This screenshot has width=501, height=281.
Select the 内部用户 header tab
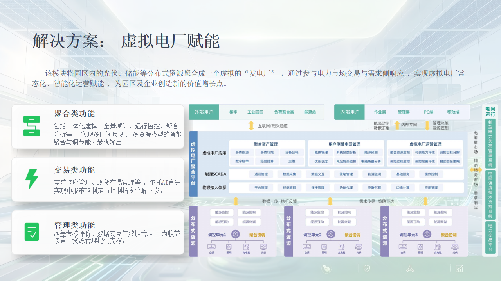point(350,112)
